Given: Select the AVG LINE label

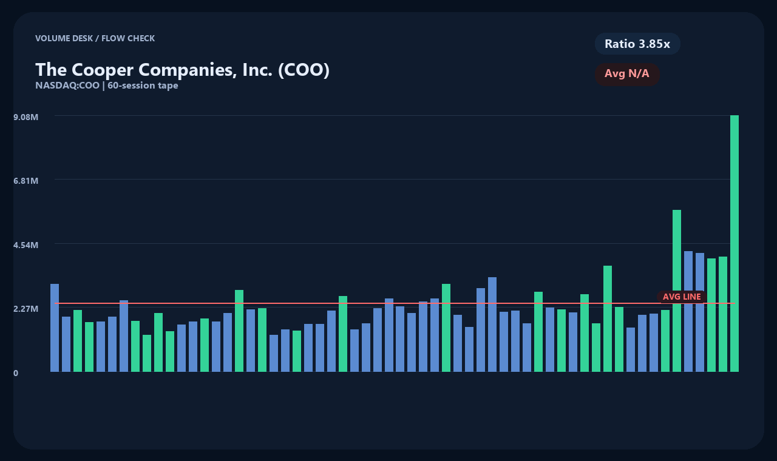Looking at the screenshot, I should click(x=682, y=297).
